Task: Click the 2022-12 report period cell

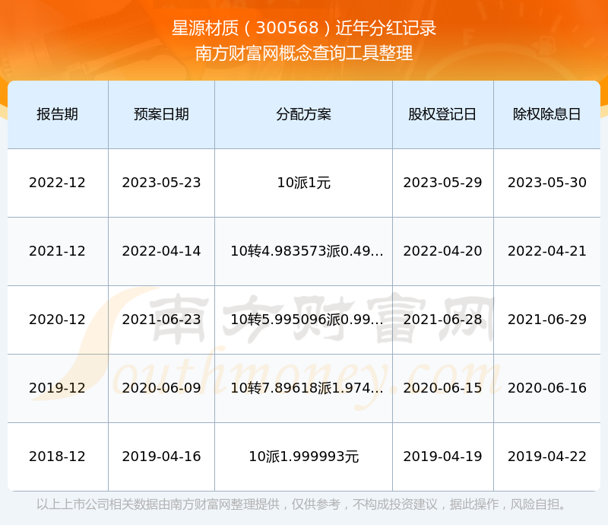Action: click(57, 183)
